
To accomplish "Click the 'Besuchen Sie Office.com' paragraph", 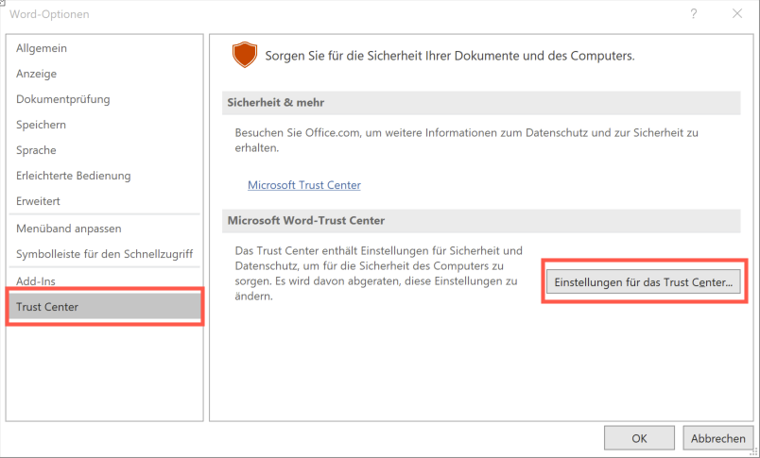I will [467, 141].
